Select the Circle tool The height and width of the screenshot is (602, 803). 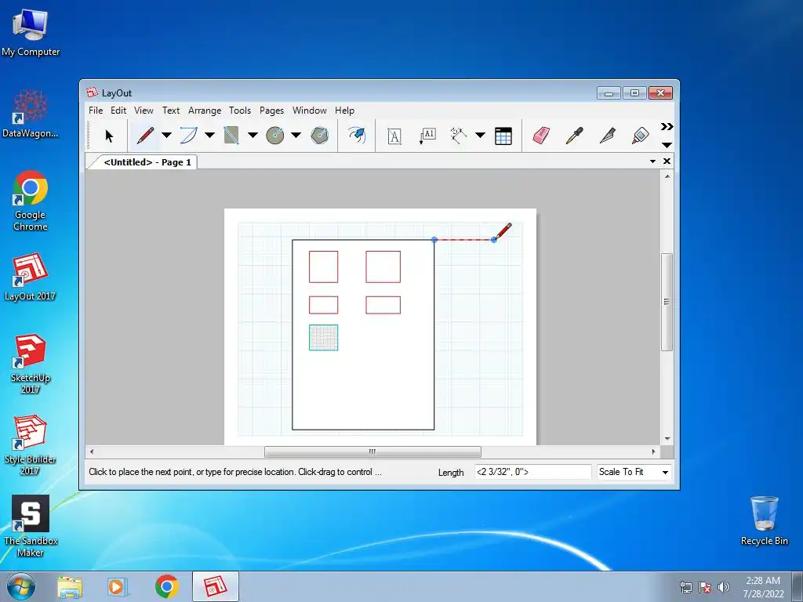point(275,136)
